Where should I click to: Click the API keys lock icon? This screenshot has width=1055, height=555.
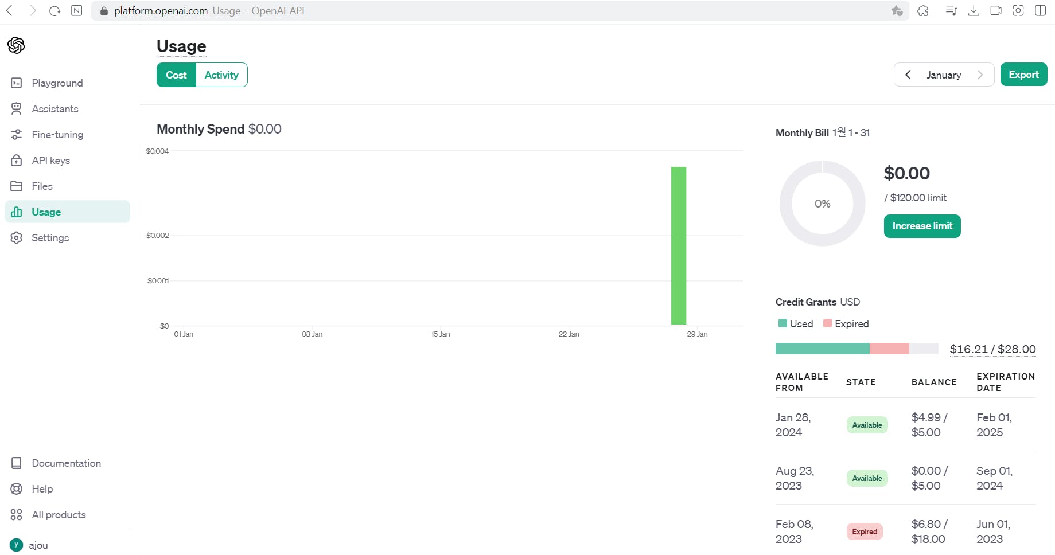click(x=17, y=161)
